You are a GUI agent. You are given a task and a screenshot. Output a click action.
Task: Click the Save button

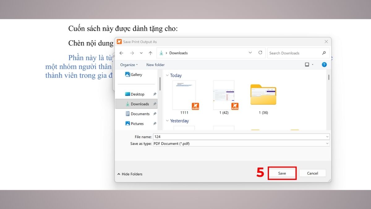(x=282, y=173)
